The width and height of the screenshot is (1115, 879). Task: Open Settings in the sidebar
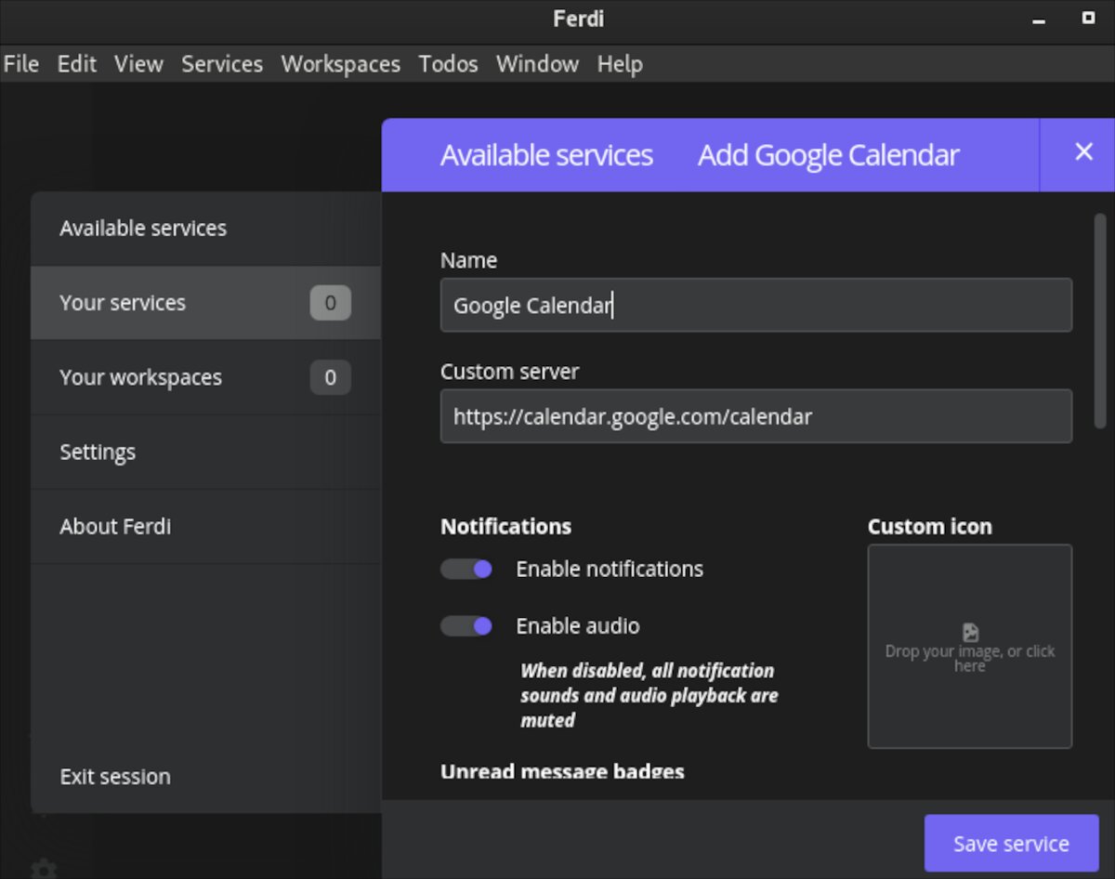[98, 453]
